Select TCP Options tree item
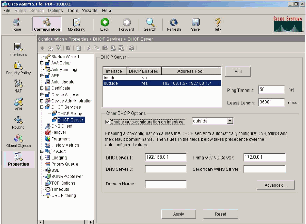Image resolution: width=306 pixels, height=224 pixels. [63, 183]
